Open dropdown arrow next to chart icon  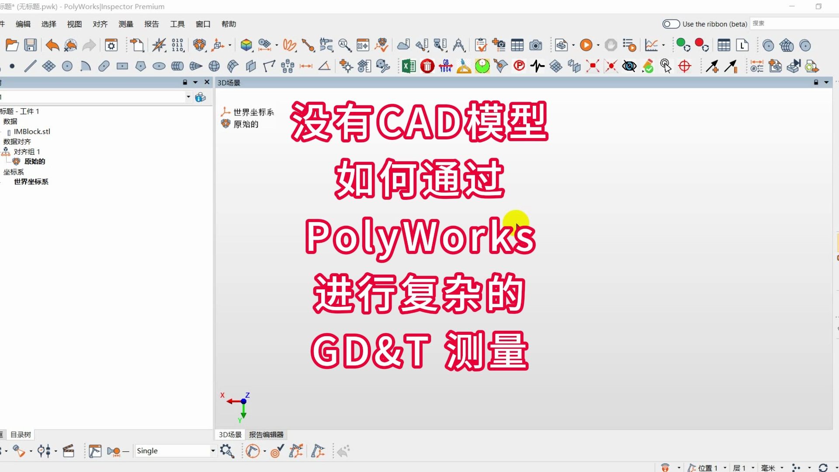pos(663,45)
